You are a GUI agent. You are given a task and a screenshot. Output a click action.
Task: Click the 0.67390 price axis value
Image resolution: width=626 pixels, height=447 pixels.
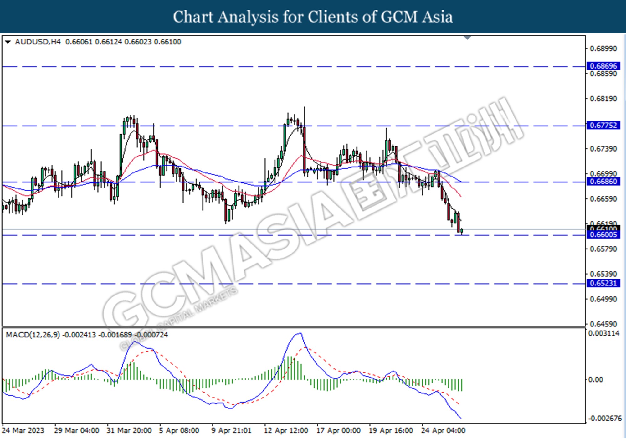tap(603, 149)
